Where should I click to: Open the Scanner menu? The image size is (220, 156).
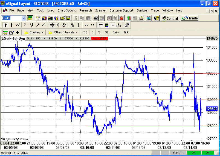tap(100, 10)
